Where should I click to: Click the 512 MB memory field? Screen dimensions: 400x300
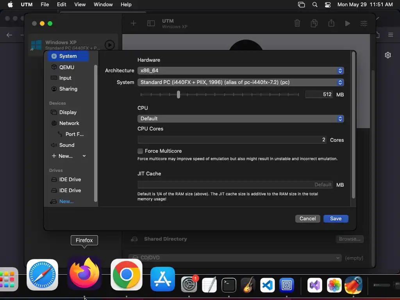click(319, 95)
